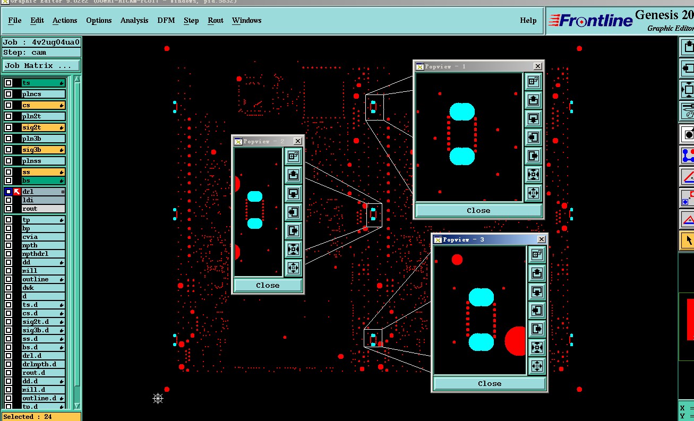Pan right in Popview 1

(x=533, y=156)
